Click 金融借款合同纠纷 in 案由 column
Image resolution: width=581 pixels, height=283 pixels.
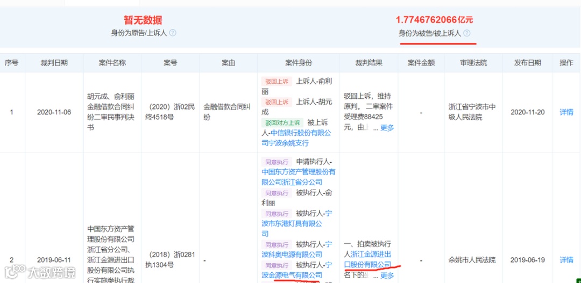[x=227, y=112]
